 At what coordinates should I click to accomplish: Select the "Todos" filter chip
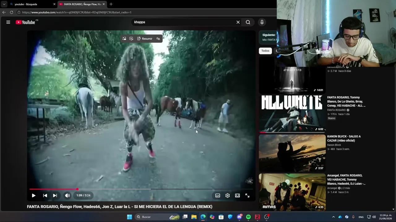click(x=265, y=51)
